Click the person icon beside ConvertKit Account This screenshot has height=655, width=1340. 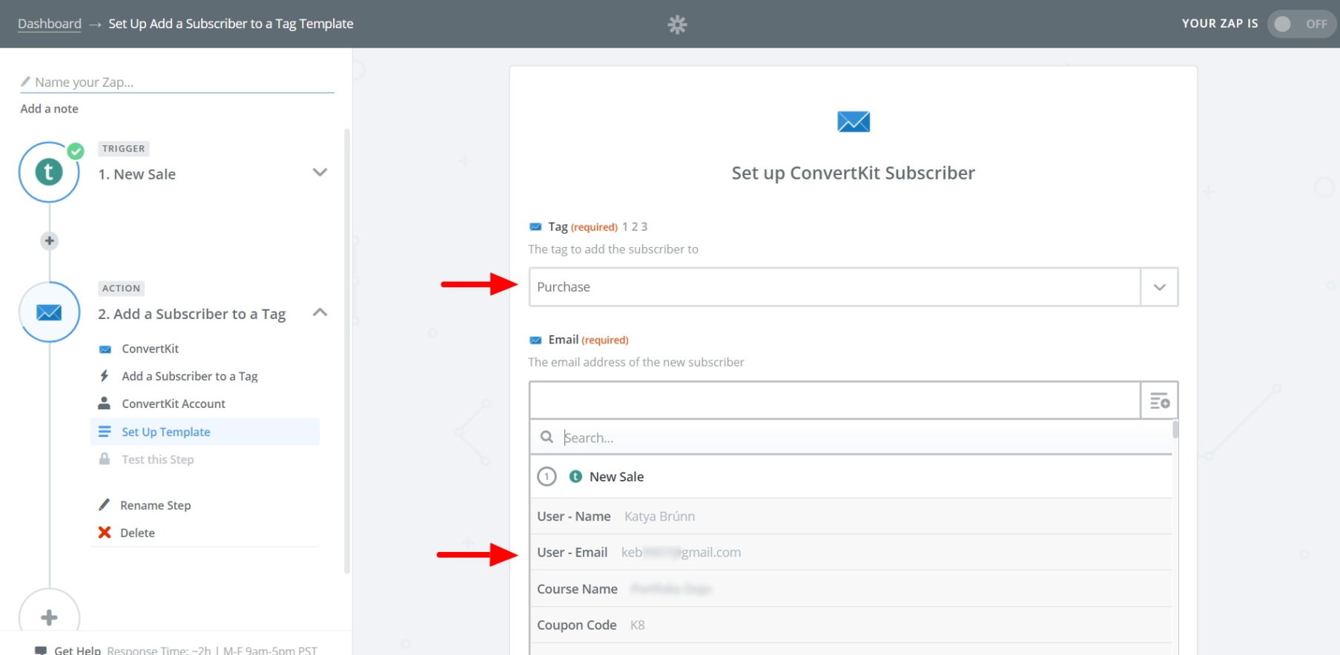pos(105,403)
